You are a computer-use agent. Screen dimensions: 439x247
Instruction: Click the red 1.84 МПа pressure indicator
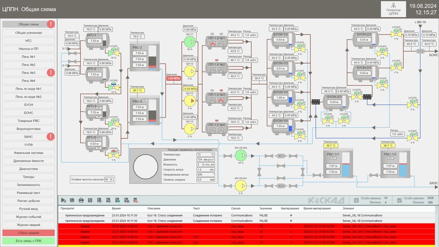pos(172,79)
